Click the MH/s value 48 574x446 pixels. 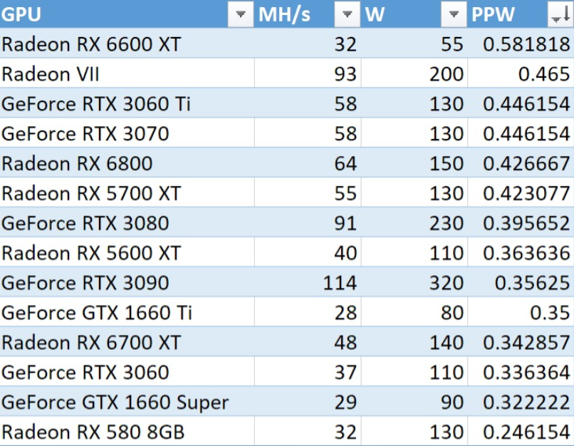345,343
